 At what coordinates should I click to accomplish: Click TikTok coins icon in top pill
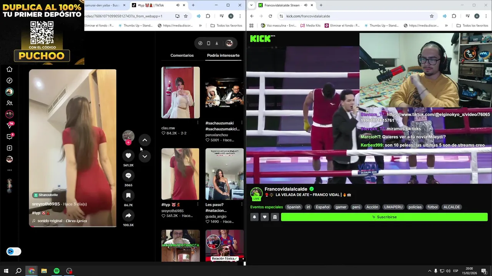click(200, 43)
